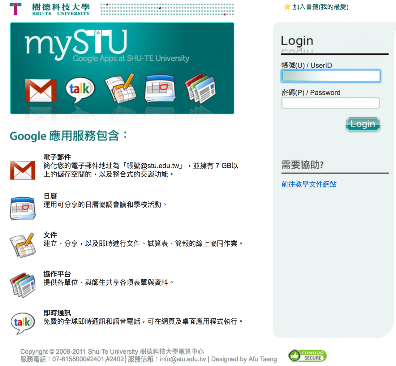Screen dimensions: 396x366
Task: Click the 協作平台 heading
Action: 57,274
